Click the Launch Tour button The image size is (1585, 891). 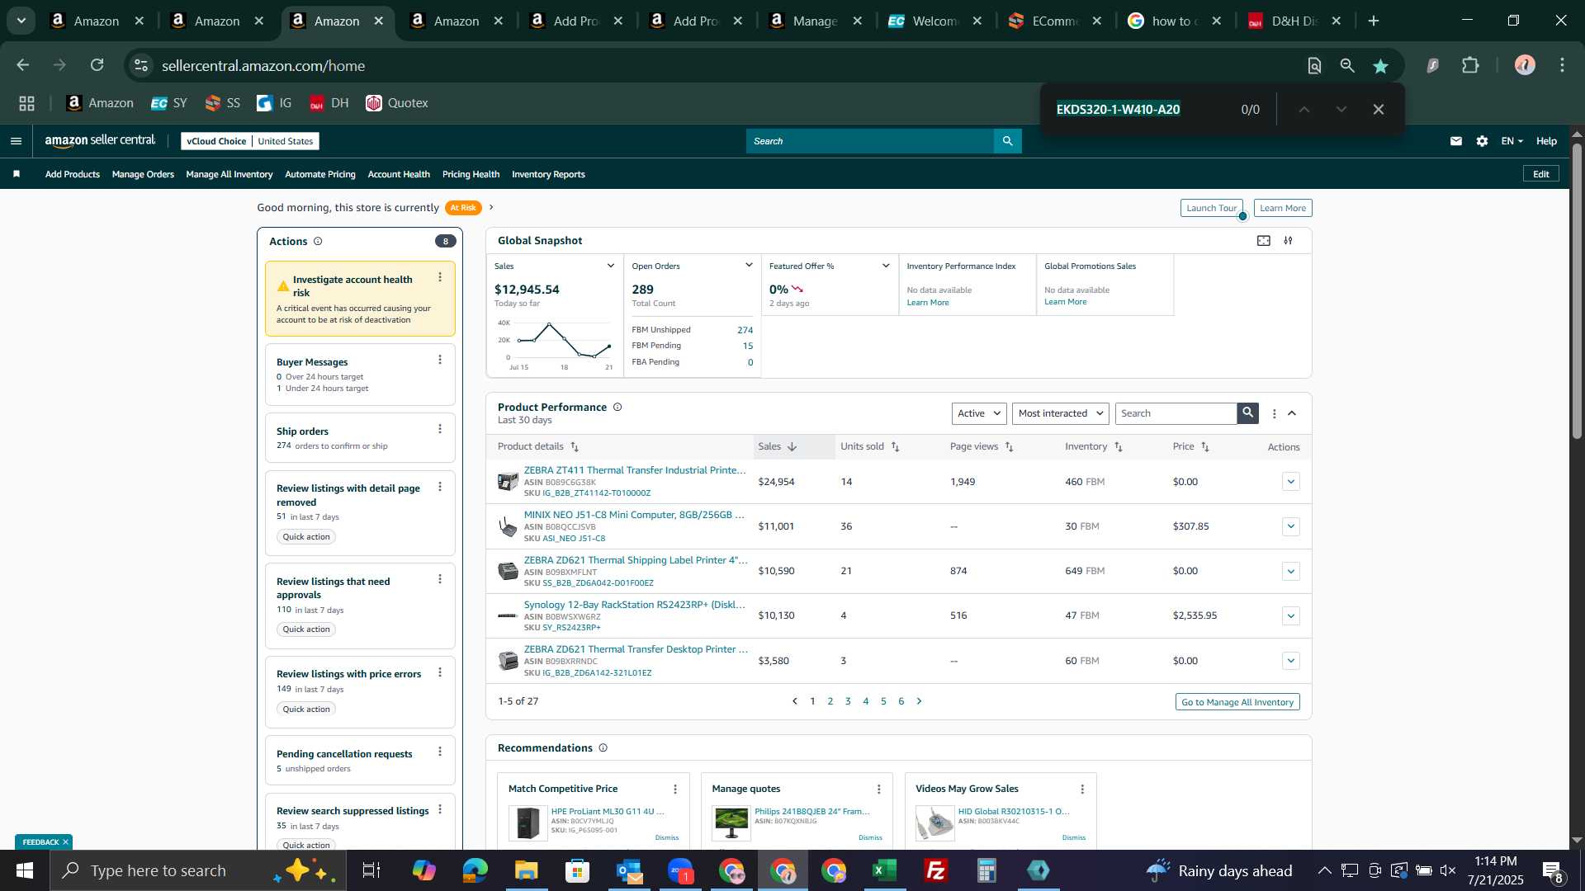(x=1211, y=208)
